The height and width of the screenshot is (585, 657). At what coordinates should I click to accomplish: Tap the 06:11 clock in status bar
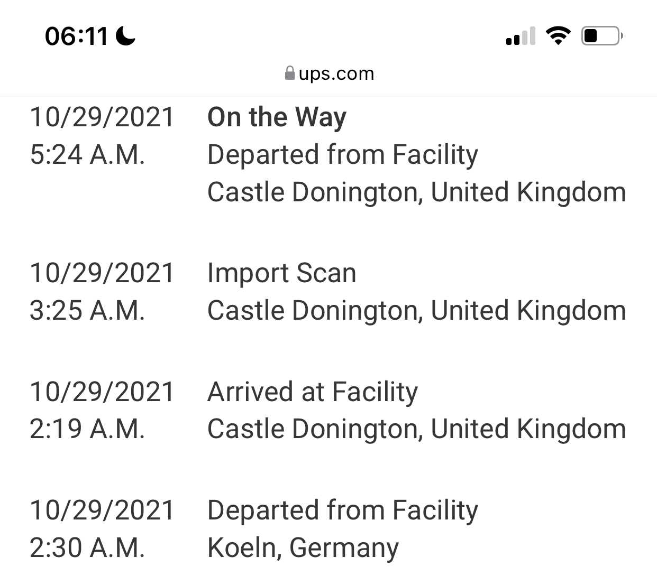76,36
